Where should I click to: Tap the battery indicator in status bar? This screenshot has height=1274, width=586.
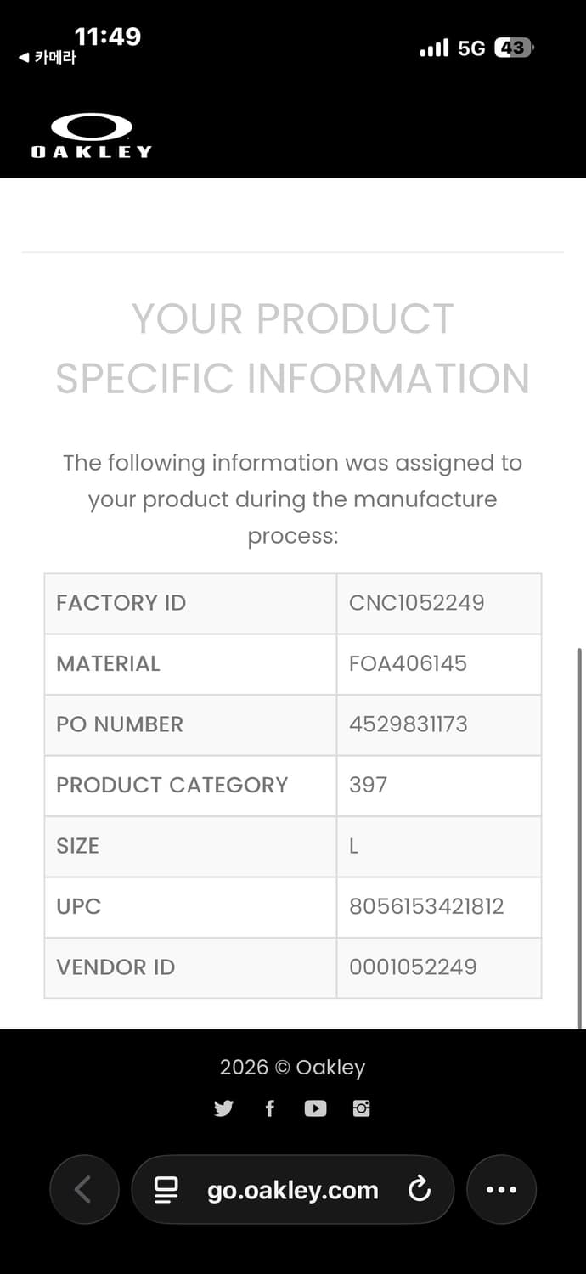[x=514, y=48]
